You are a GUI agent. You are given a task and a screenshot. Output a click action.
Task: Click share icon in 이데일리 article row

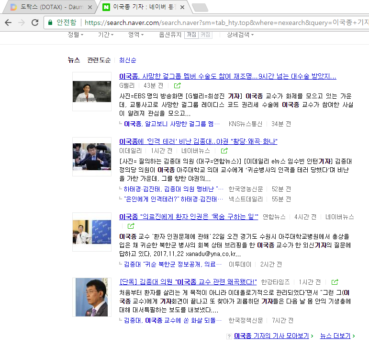point(224,151)
